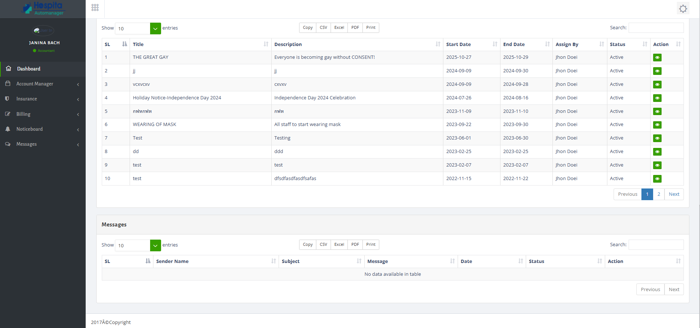This screenshot has width=700, height=328.
Task: Click Previous in notices pagination
Action: pyautogui.click(x=628, y=194)
